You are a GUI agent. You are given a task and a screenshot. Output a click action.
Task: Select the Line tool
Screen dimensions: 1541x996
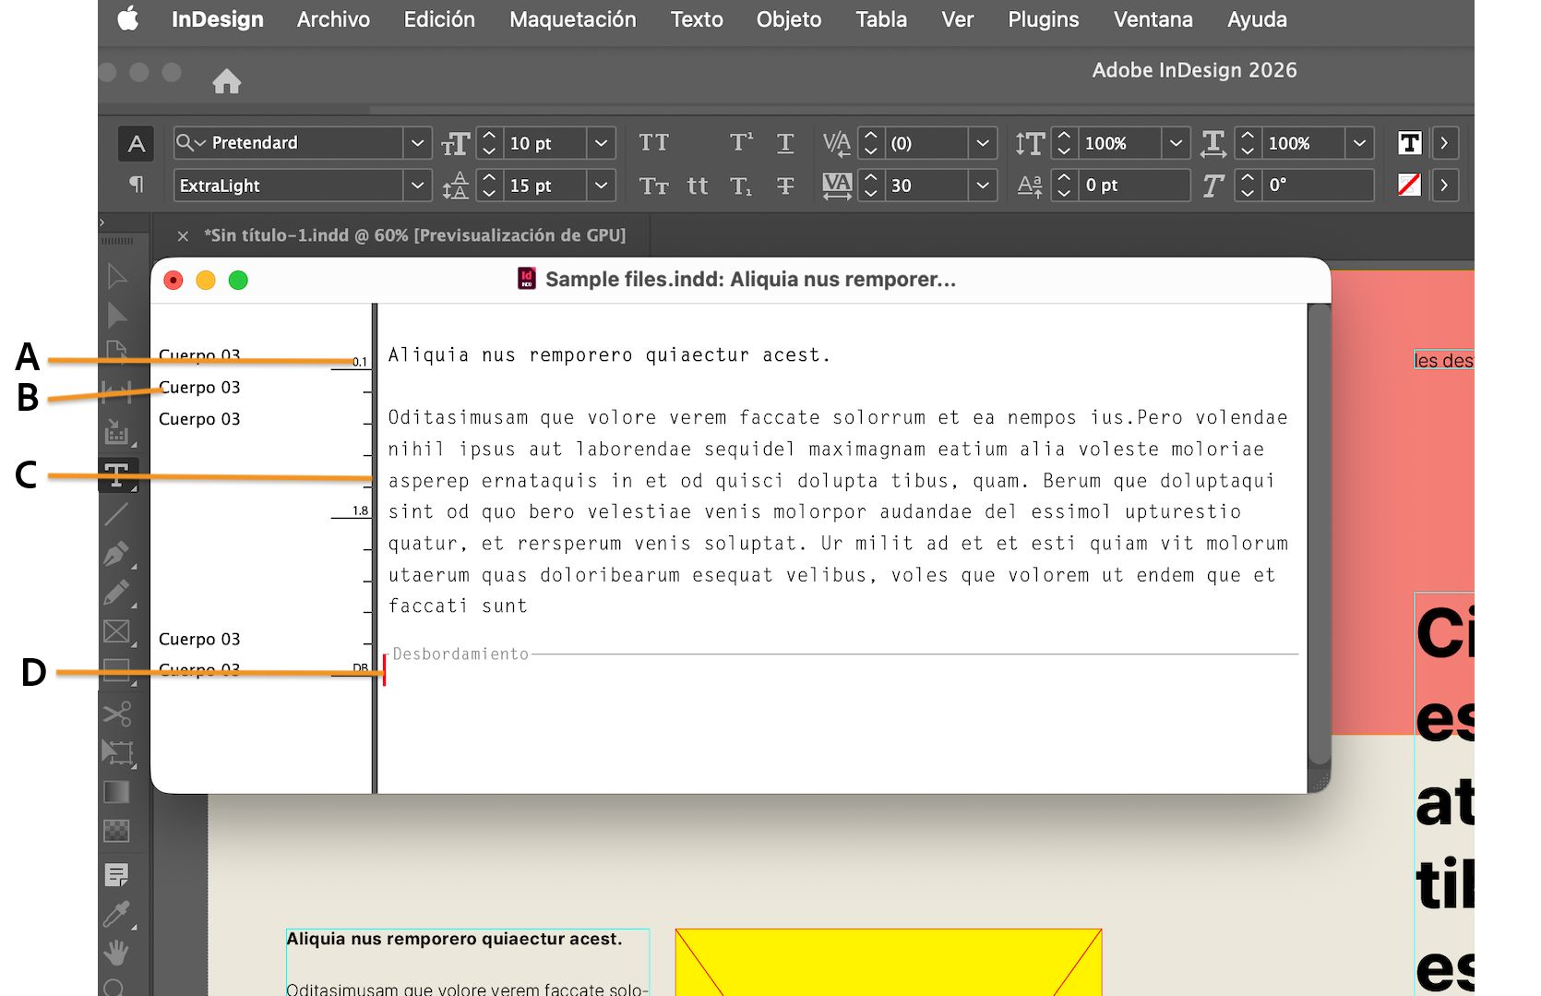click(x=117, y=514)
